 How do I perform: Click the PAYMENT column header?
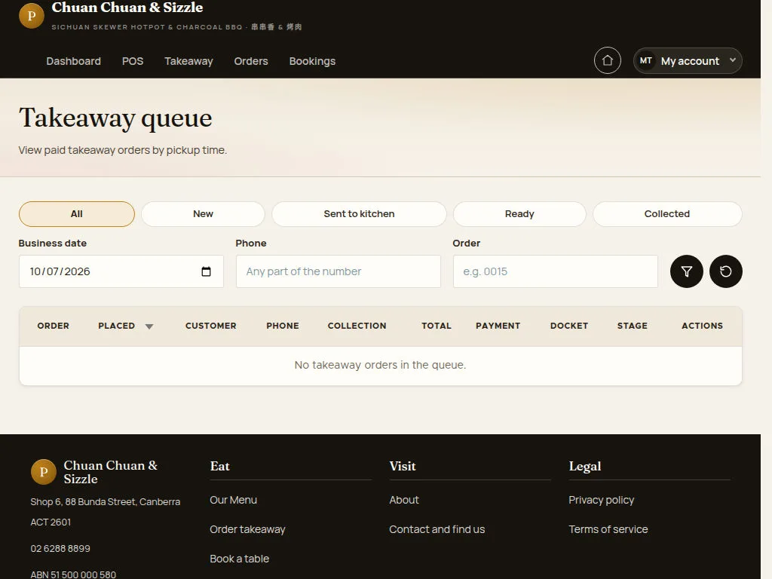click(x=498, y=326)
